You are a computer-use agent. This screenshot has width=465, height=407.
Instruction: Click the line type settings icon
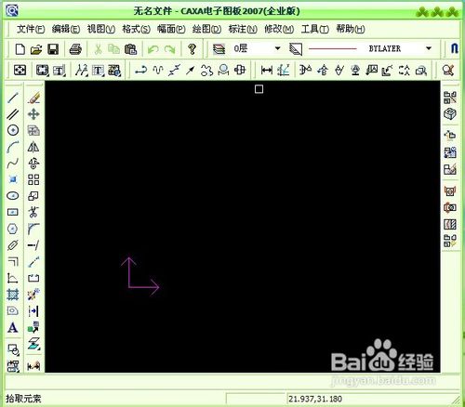coord(296,49)
